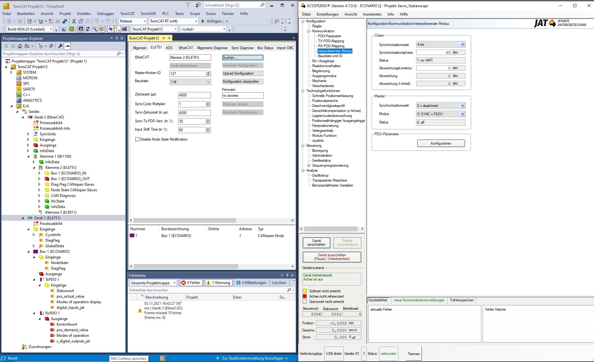Click the Preview Selected Items icon
The width and height of the screenshot is (594, 362).
(67, 46)
